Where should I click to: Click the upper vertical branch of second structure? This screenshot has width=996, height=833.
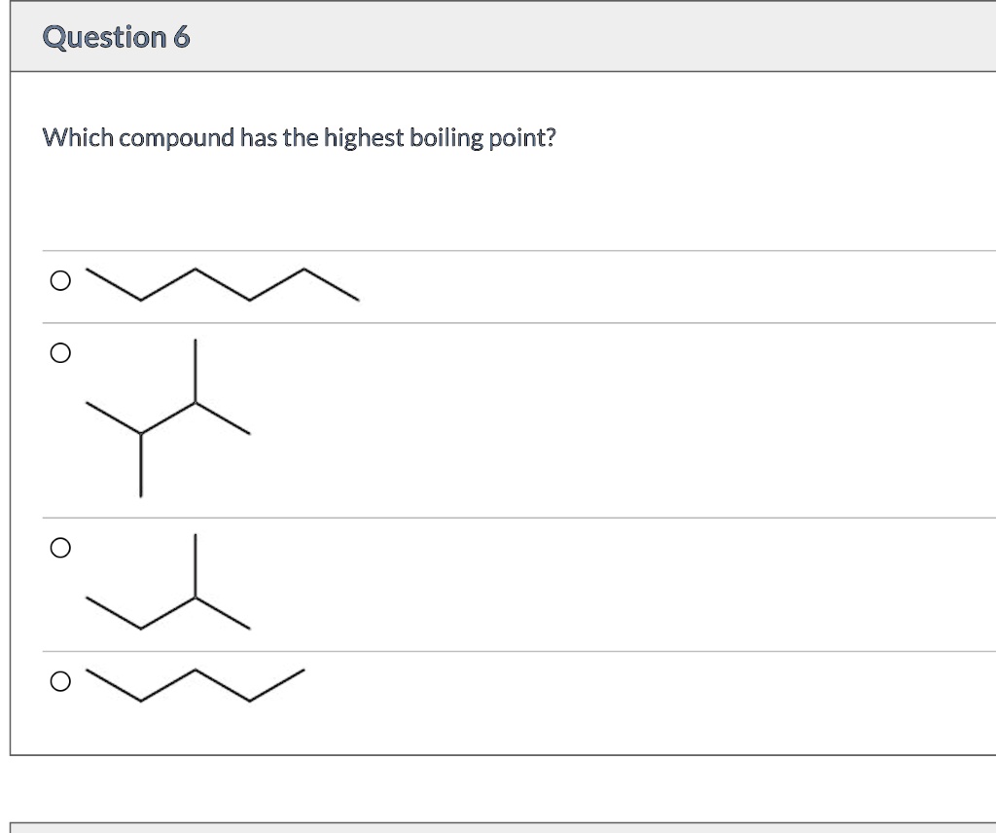point(195,371)
